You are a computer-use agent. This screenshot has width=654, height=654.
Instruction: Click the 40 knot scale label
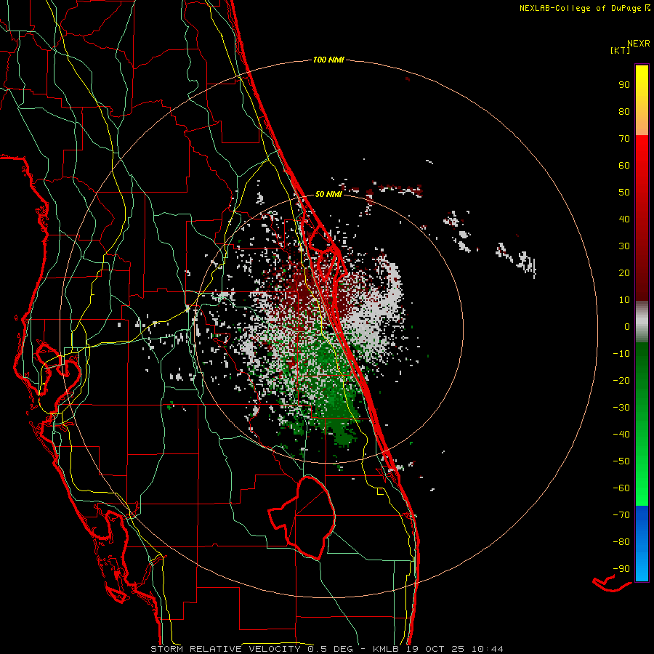(624, 219)
